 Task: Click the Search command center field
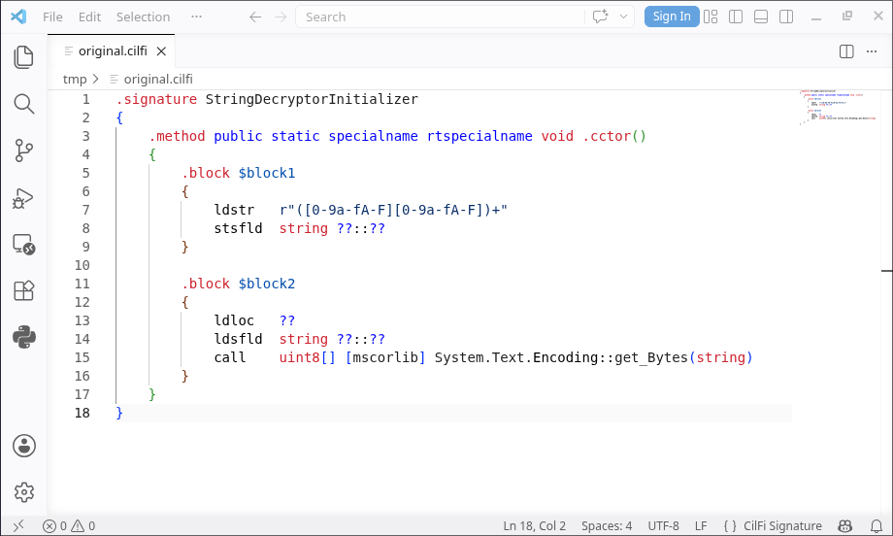coord(440,17)
